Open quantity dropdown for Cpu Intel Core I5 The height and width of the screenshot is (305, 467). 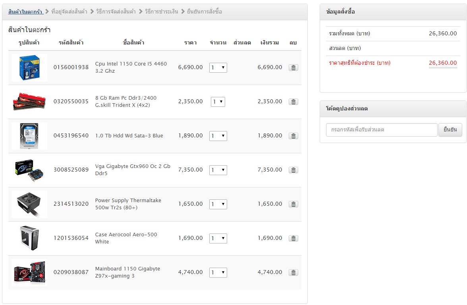point(218,68)
